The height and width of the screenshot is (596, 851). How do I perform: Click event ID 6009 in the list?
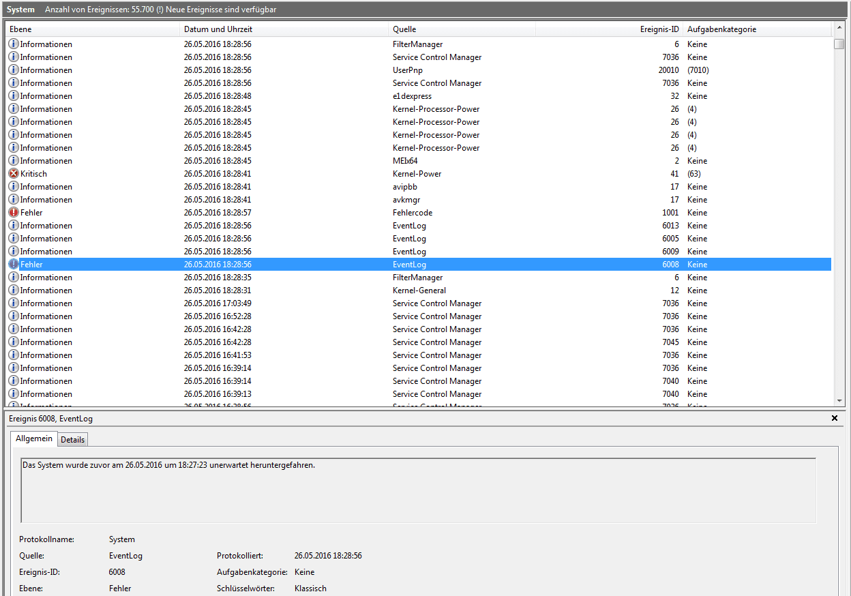click(x=670, y=252)
